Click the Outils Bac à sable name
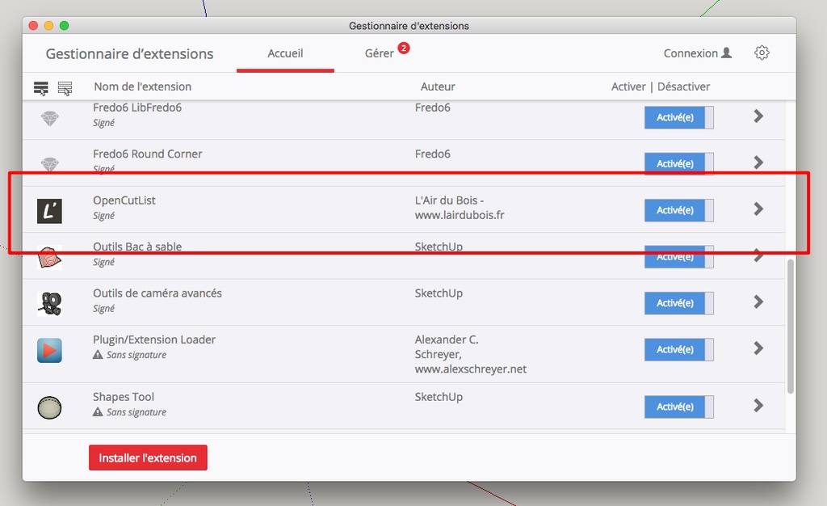827x506 pixels. [x=137, y=247]
